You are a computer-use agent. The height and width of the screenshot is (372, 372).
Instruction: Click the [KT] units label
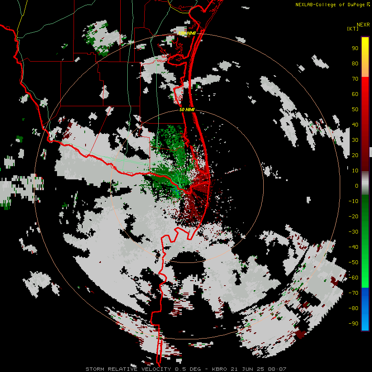pyautogui.click(x=353, y=29)
